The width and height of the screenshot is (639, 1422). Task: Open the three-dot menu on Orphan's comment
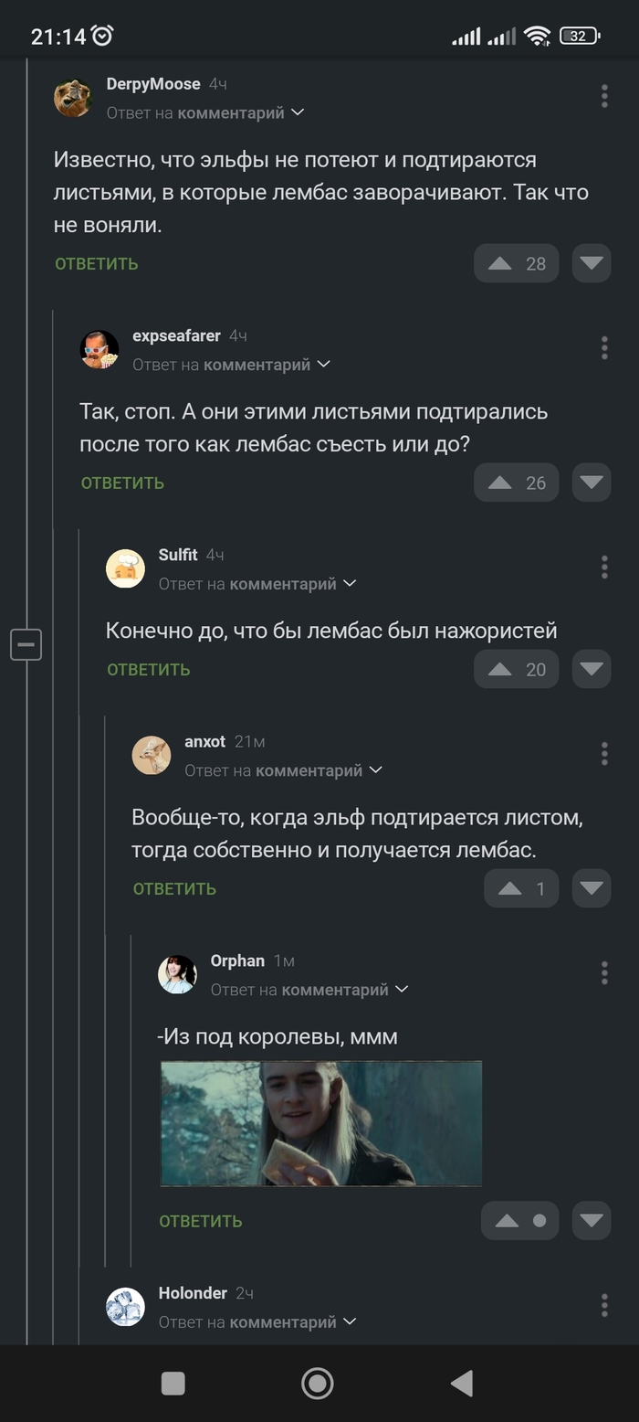click(x=603, y=972)
